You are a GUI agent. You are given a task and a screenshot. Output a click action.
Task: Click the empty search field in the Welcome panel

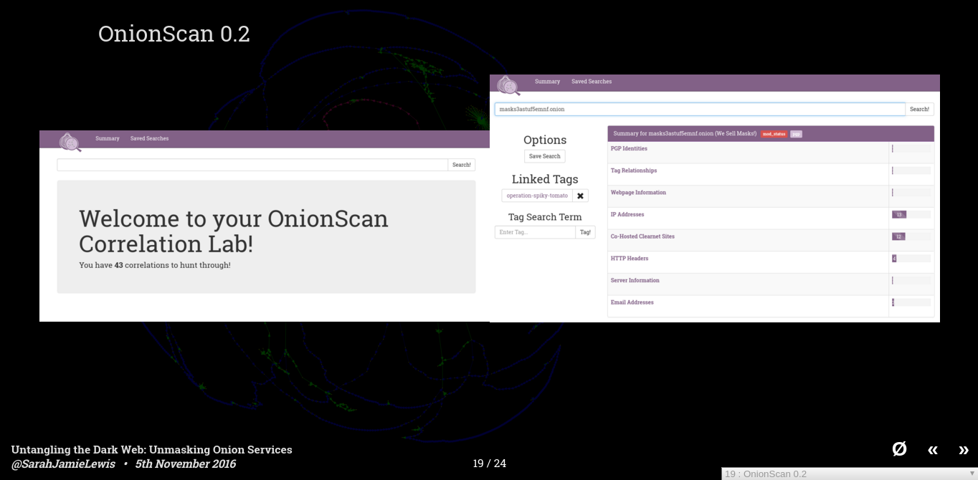[x=252, y=165]
